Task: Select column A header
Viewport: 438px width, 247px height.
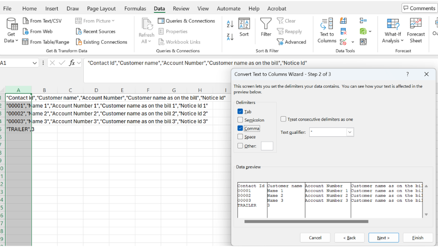Action: click(x=18, y=90)
